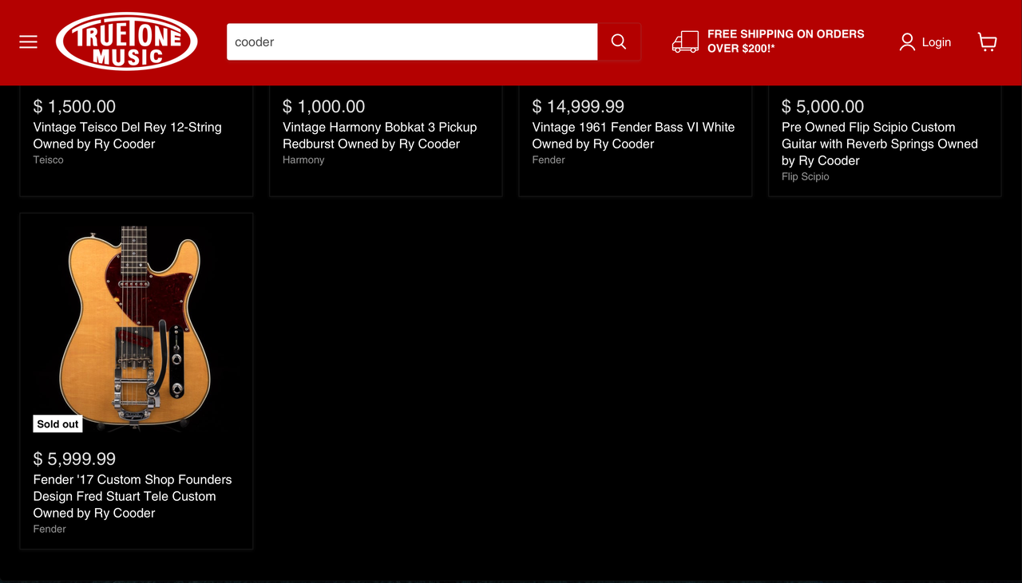The width and height of the screenshot is (1022, 583).
Task: Click the Flip Scipio brand label
Action: tap(806, 177)
